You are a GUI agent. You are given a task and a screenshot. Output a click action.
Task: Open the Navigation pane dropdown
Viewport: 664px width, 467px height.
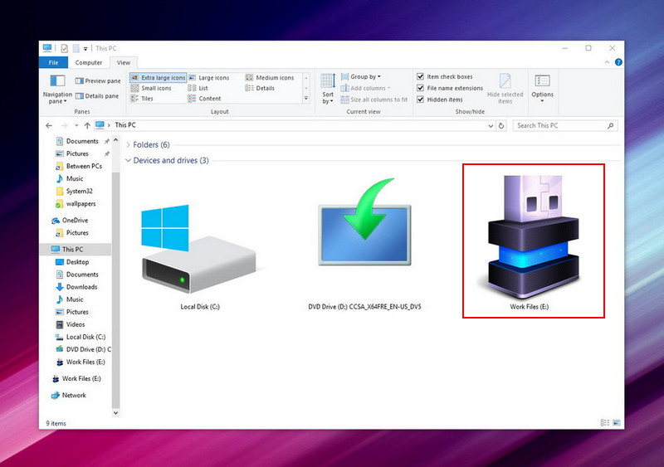coord(57,89)
